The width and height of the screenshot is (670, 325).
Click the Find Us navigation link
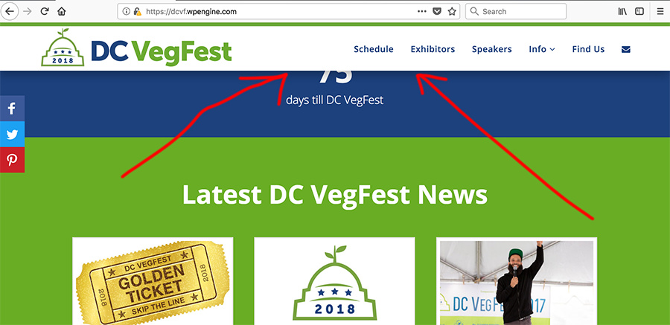(588, 50)
